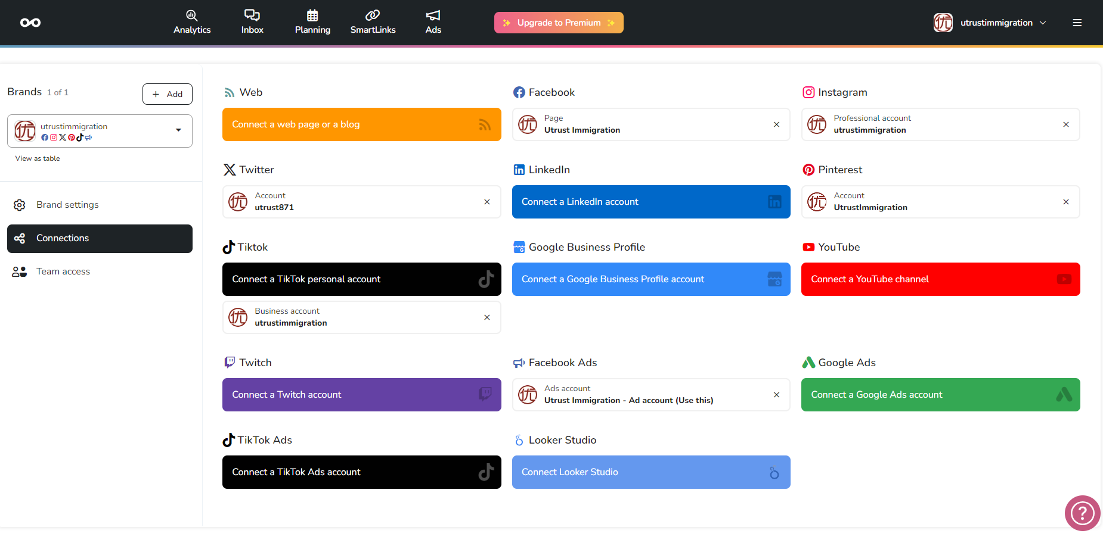
Task: Connect a YouTube channel
Action: 940,279
